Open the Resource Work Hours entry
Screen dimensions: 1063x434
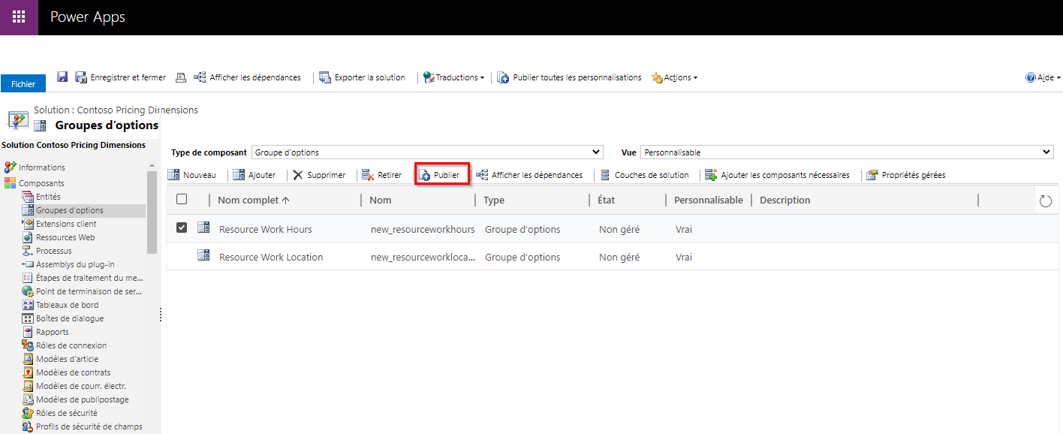[x=266, y=229]
